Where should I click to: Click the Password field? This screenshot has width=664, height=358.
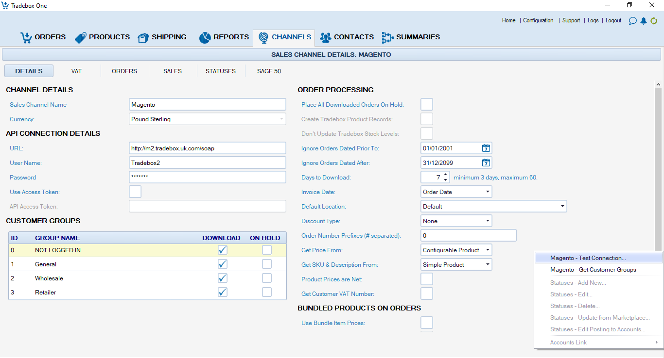coord(208,177)
